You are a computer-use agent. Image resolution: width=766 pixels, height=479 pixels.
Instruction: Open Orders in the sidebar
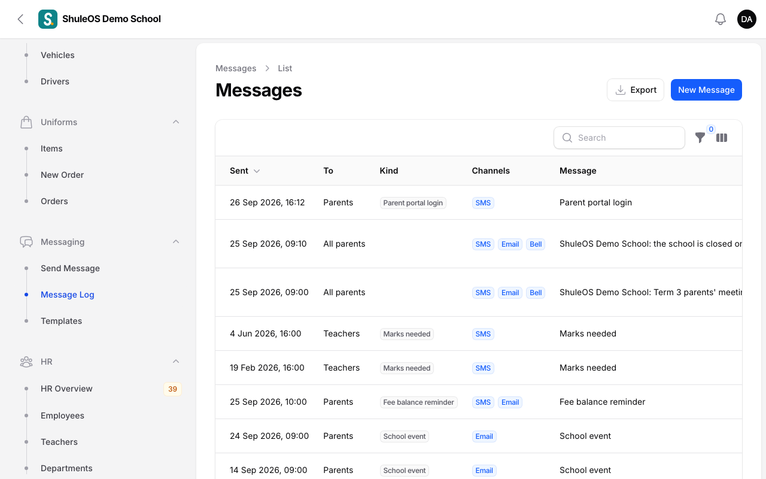[54, 201]
